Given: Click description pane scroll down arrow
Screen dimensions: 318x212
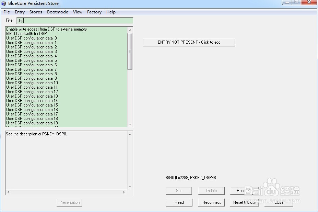Looking at the screenshot, I should pyautogui.click(x=130, y=187).
